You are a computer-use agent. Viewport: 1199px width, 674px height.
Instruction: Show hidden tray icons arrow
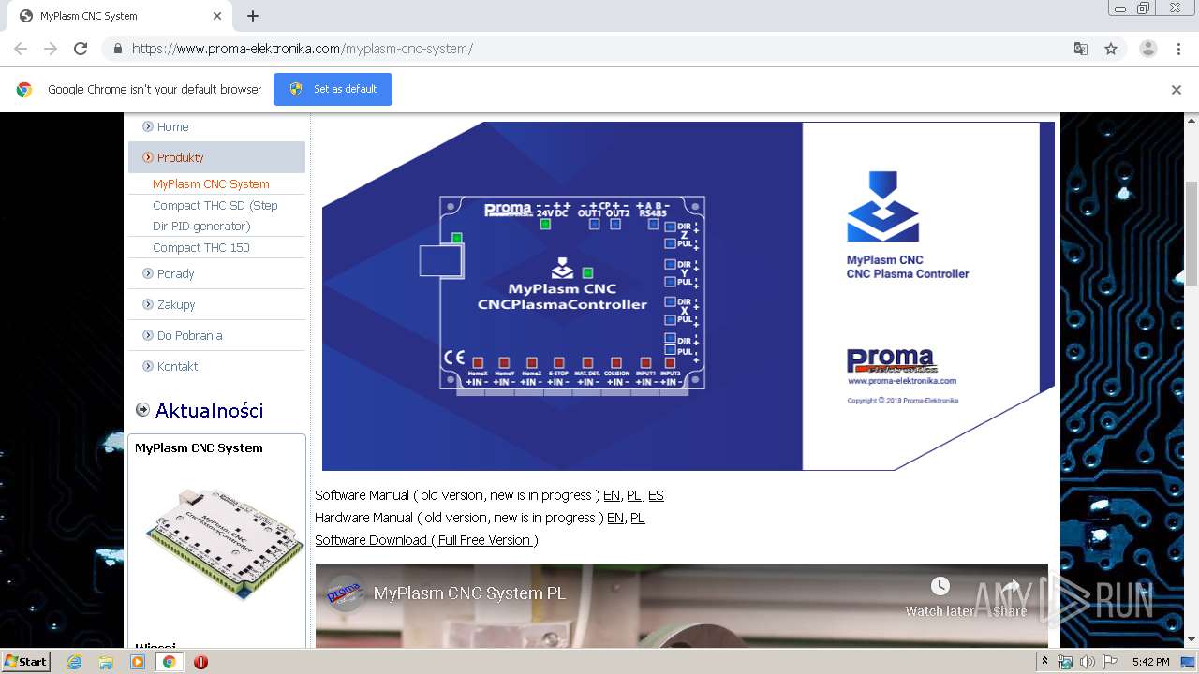click(1045, 662)
